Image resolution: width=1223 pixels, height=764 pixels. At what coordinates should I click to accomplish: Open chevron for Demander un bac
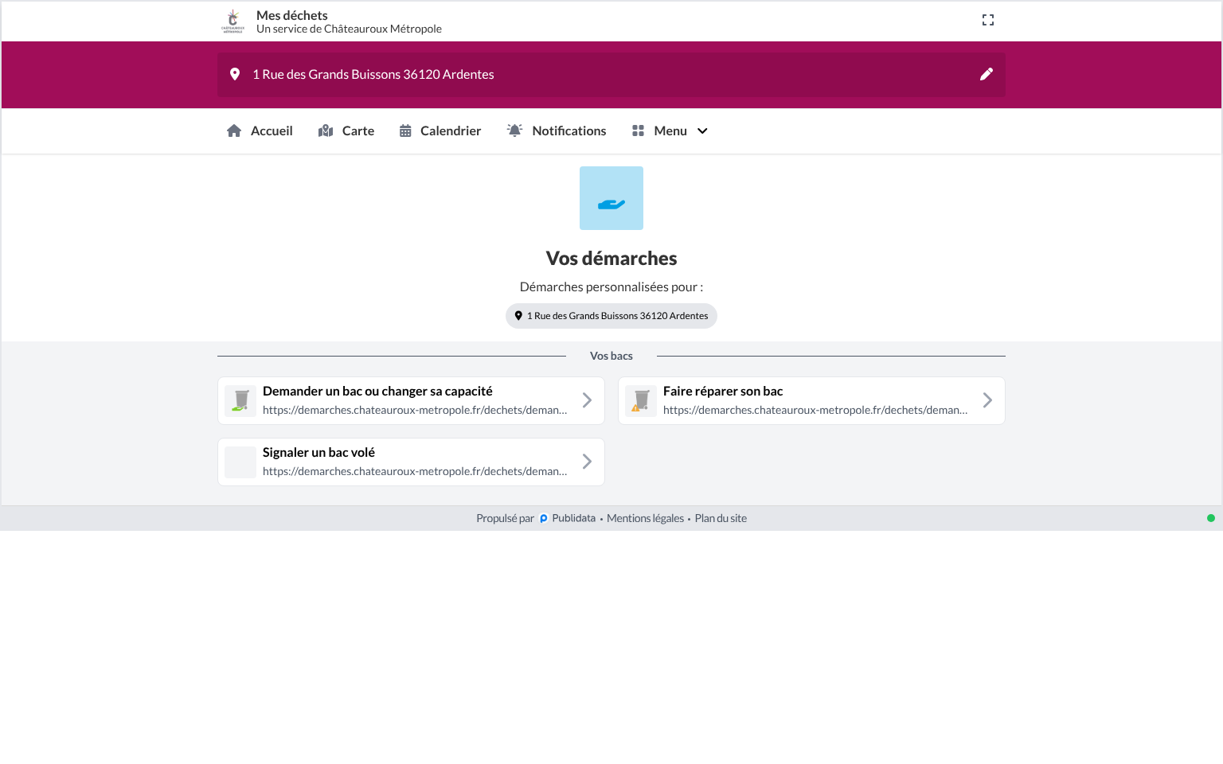pos(587,400)
